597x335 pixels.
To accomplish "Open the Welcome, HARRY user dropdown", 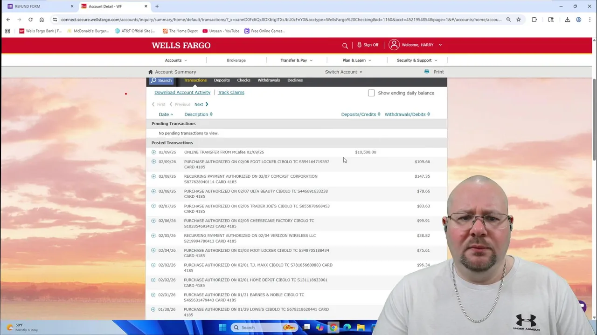I will 422,45.
